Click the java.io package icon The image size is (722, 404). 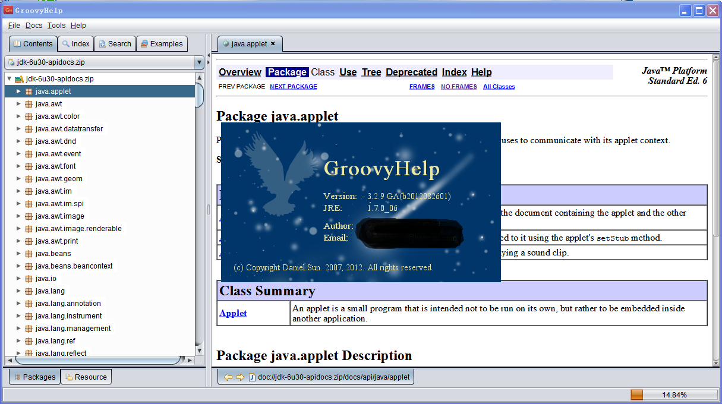29,279
